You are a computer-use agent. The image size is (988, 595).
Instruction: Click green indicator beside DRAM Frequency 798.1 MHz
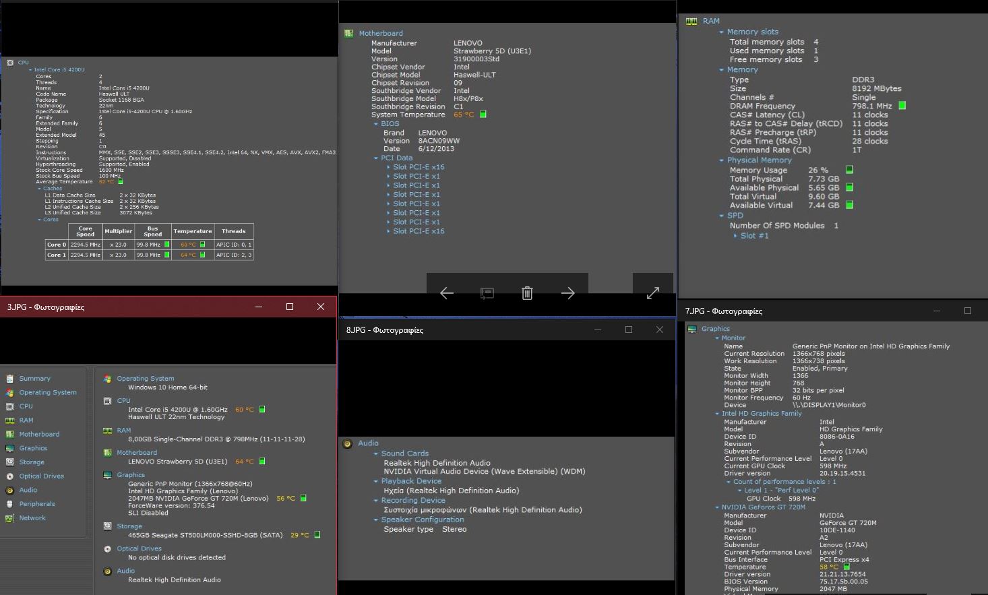902,106
